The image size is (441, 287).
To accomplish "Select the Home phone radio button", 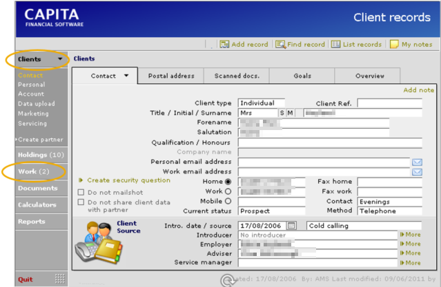I will (x=228, y=182).
